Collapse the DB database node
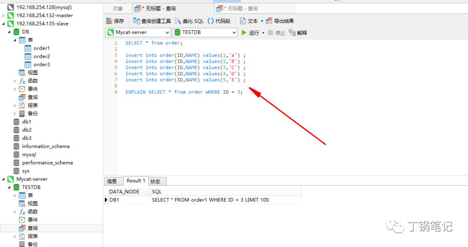The height and width of the screenshot is (247, 468). pyautogui.click(x=9, y=32)
